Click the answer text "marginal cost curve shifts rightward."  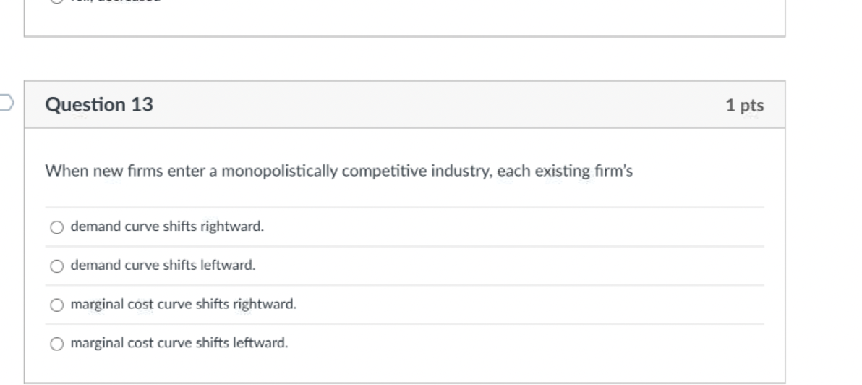click(x=183, y=304)
